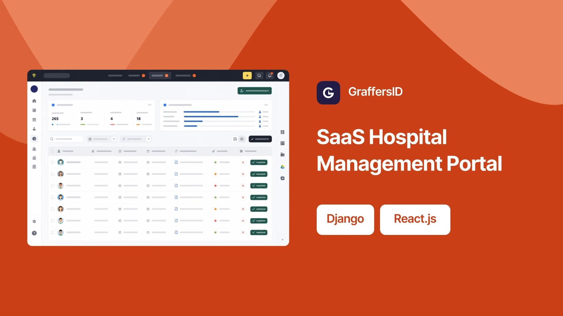
Task: Open three-dots menu on the stats card
Action: coord(150,105)
